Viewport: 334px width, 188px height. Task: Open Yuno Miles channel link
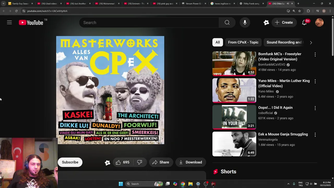(x=266, y=91)
